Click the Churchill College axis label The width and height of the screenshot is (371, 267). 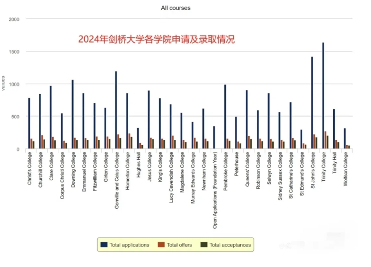point(40,170)
